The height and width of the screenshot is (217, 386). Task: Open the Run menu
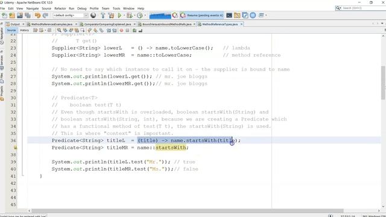coord(71,8)
